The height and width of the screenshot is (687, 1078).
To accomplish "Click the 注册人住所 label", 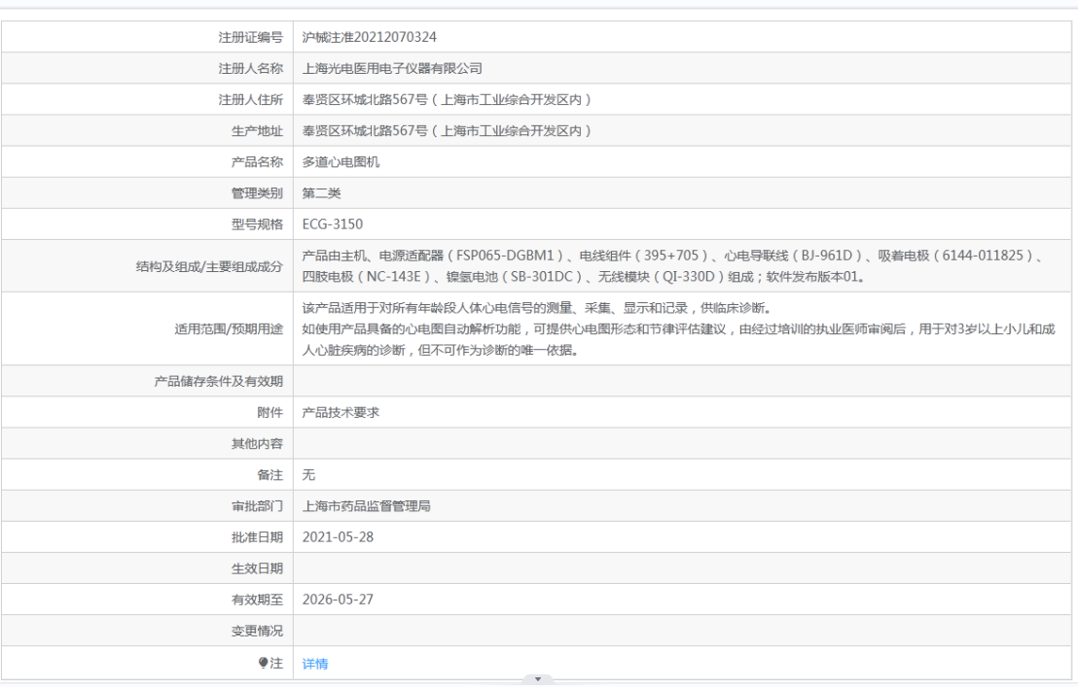I will [x=250, y=99].
